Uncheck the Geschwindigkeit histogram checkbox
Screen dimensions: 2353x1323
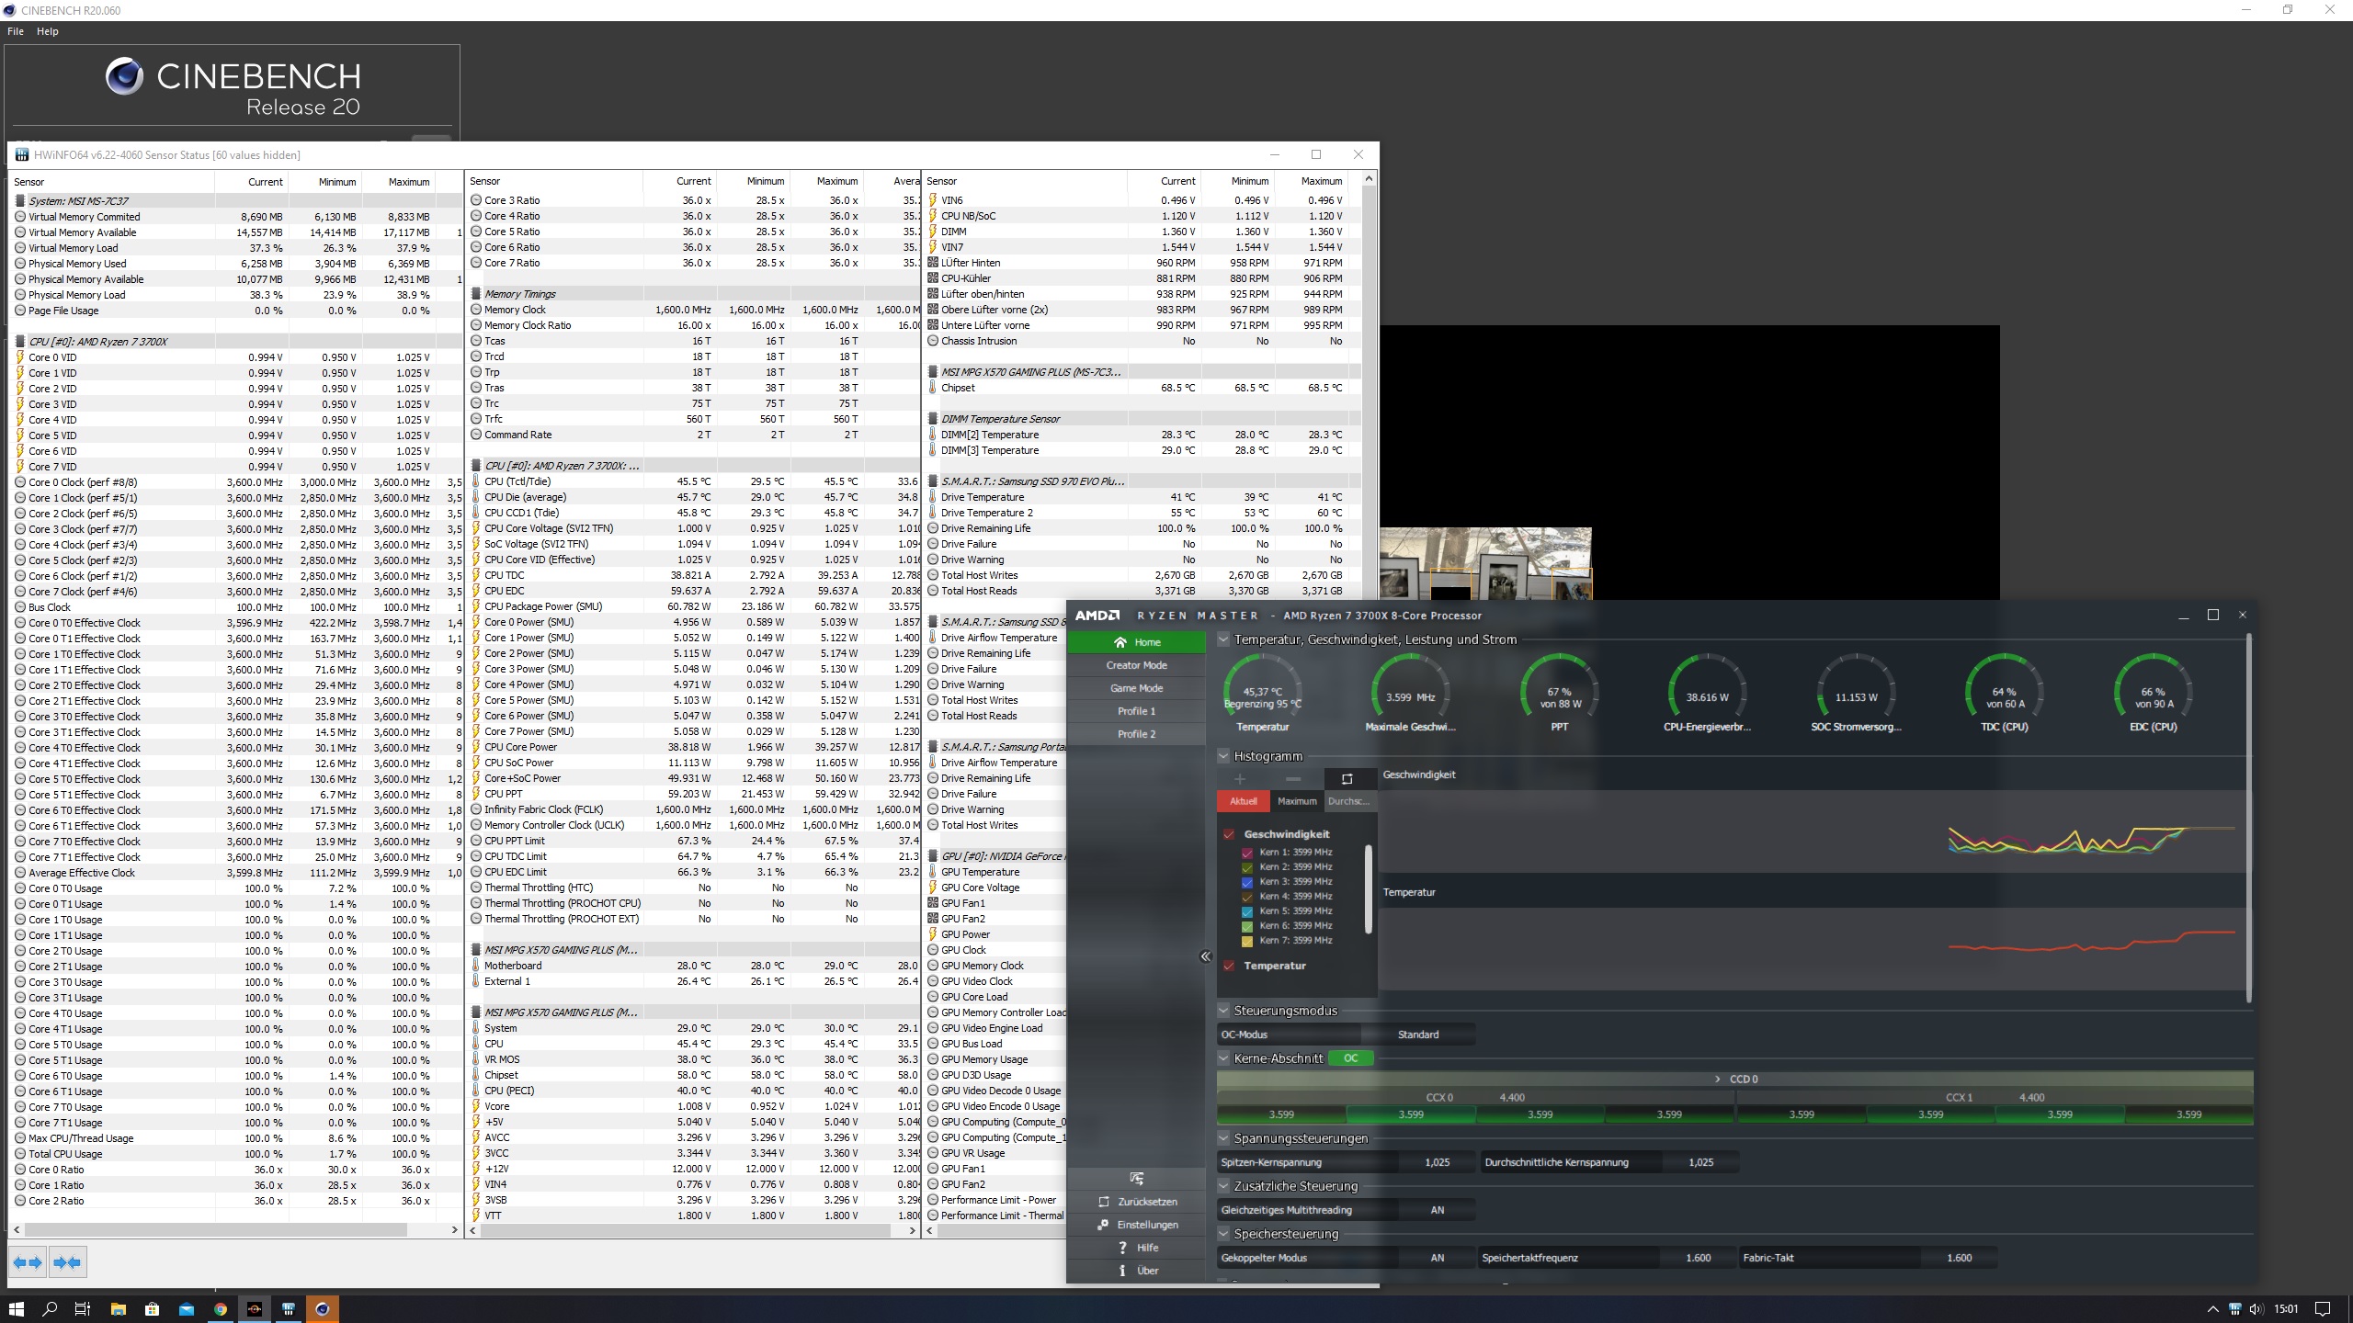[x=1229, y=834]
